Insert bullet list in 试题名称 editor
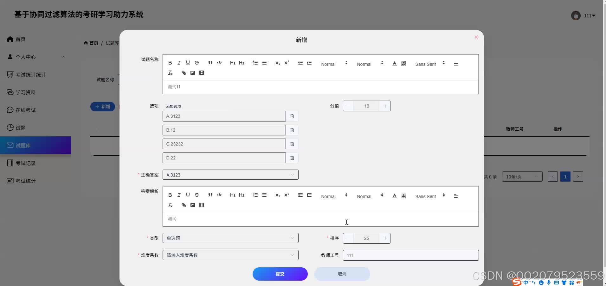 pyautogui.click(x=264, y=63)
